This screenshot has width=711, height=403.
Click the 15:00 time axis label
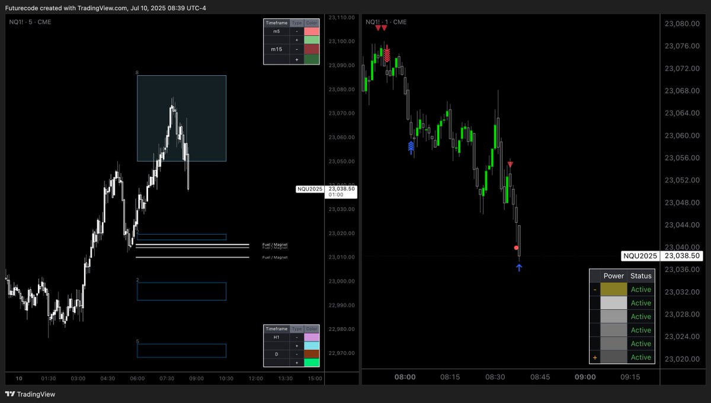315,378
